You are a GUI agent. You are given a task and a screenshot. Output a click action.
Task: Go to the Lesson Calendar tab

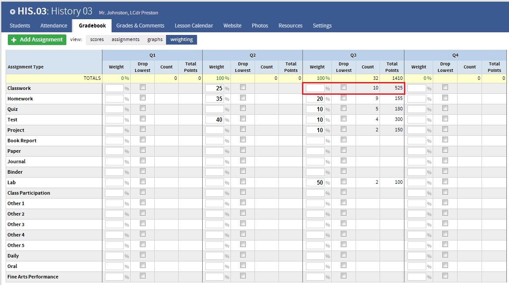pyautogui.click(x=194, y=26)
